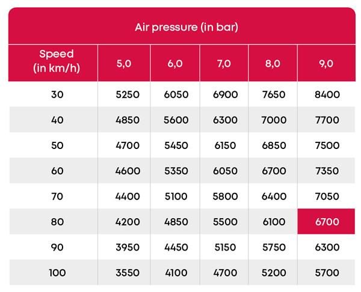
Task: Select the speed 100 row label
Action: point(57,273)
